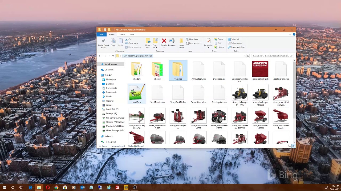
Task: Open the Documents folder in sidebar
Action: (111, 88)
